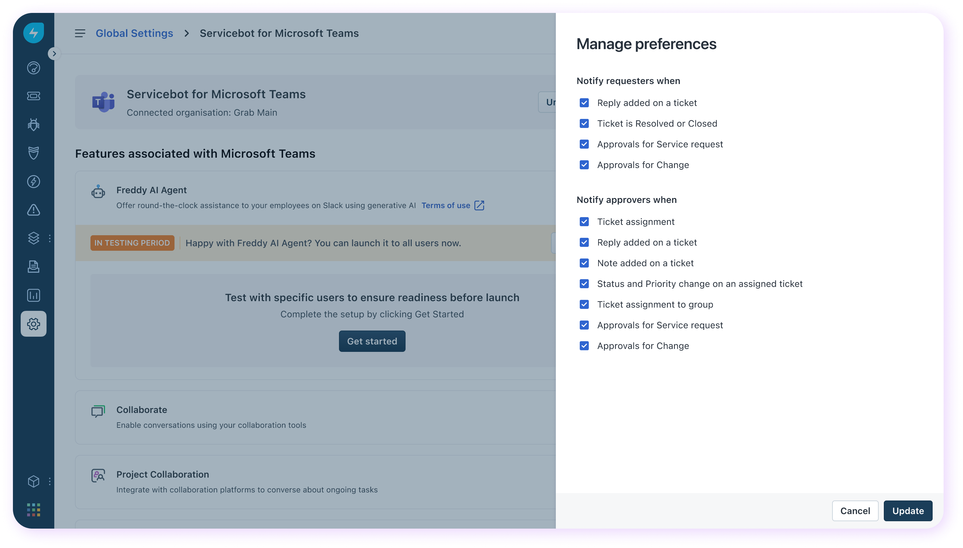Open the Alerts triangle icon
The image size is (963, 548).
(x=34, y=210)
